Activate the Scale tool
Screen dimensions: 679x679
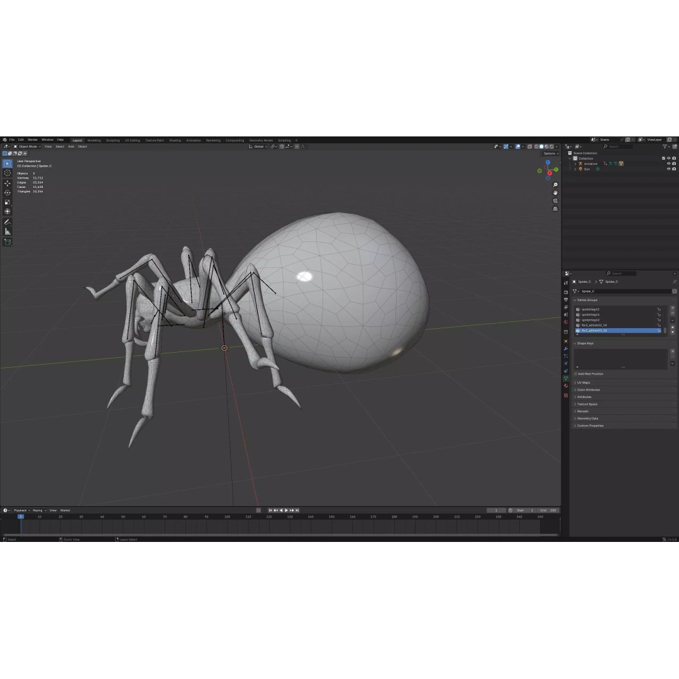point(8,202)
